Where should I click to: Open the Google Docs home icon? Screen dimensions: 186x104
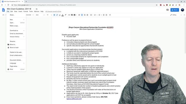3,10
